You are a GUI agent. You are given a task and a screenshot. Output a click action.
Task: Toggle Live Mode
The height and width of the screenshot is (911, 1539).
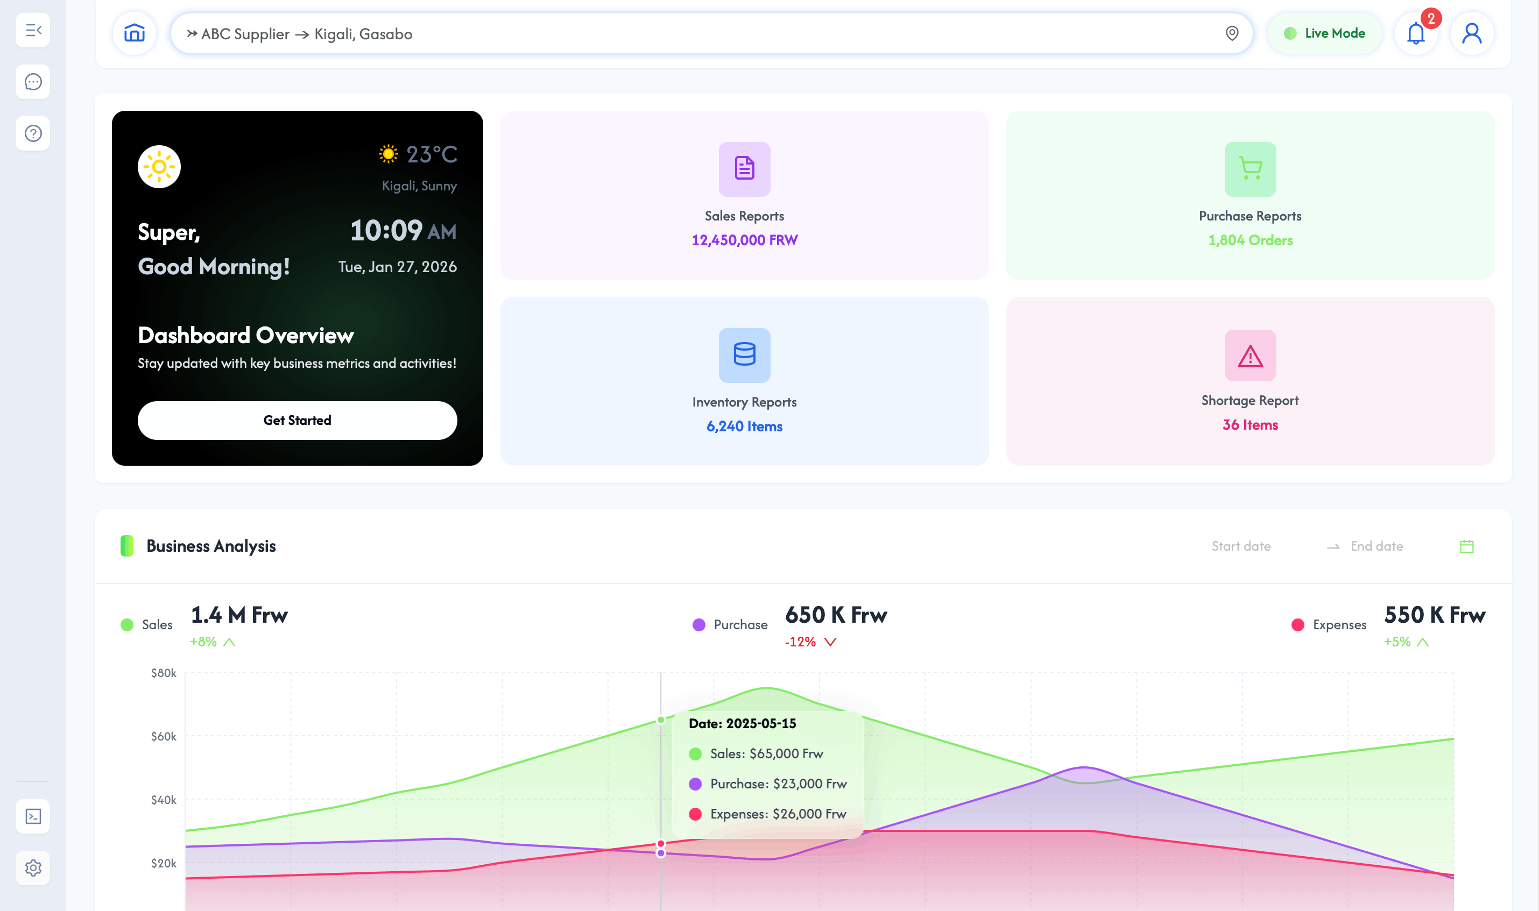(1325, 33)
